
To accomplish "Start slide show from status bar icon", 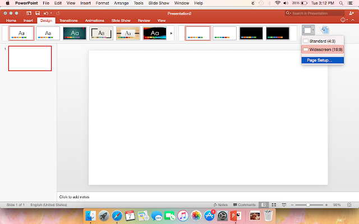I will (x=284, y=205).
